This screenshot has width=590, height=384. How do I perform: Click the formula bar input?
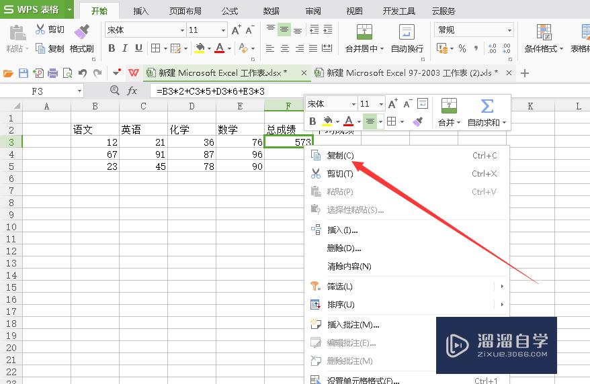click(x=369, y=91)
